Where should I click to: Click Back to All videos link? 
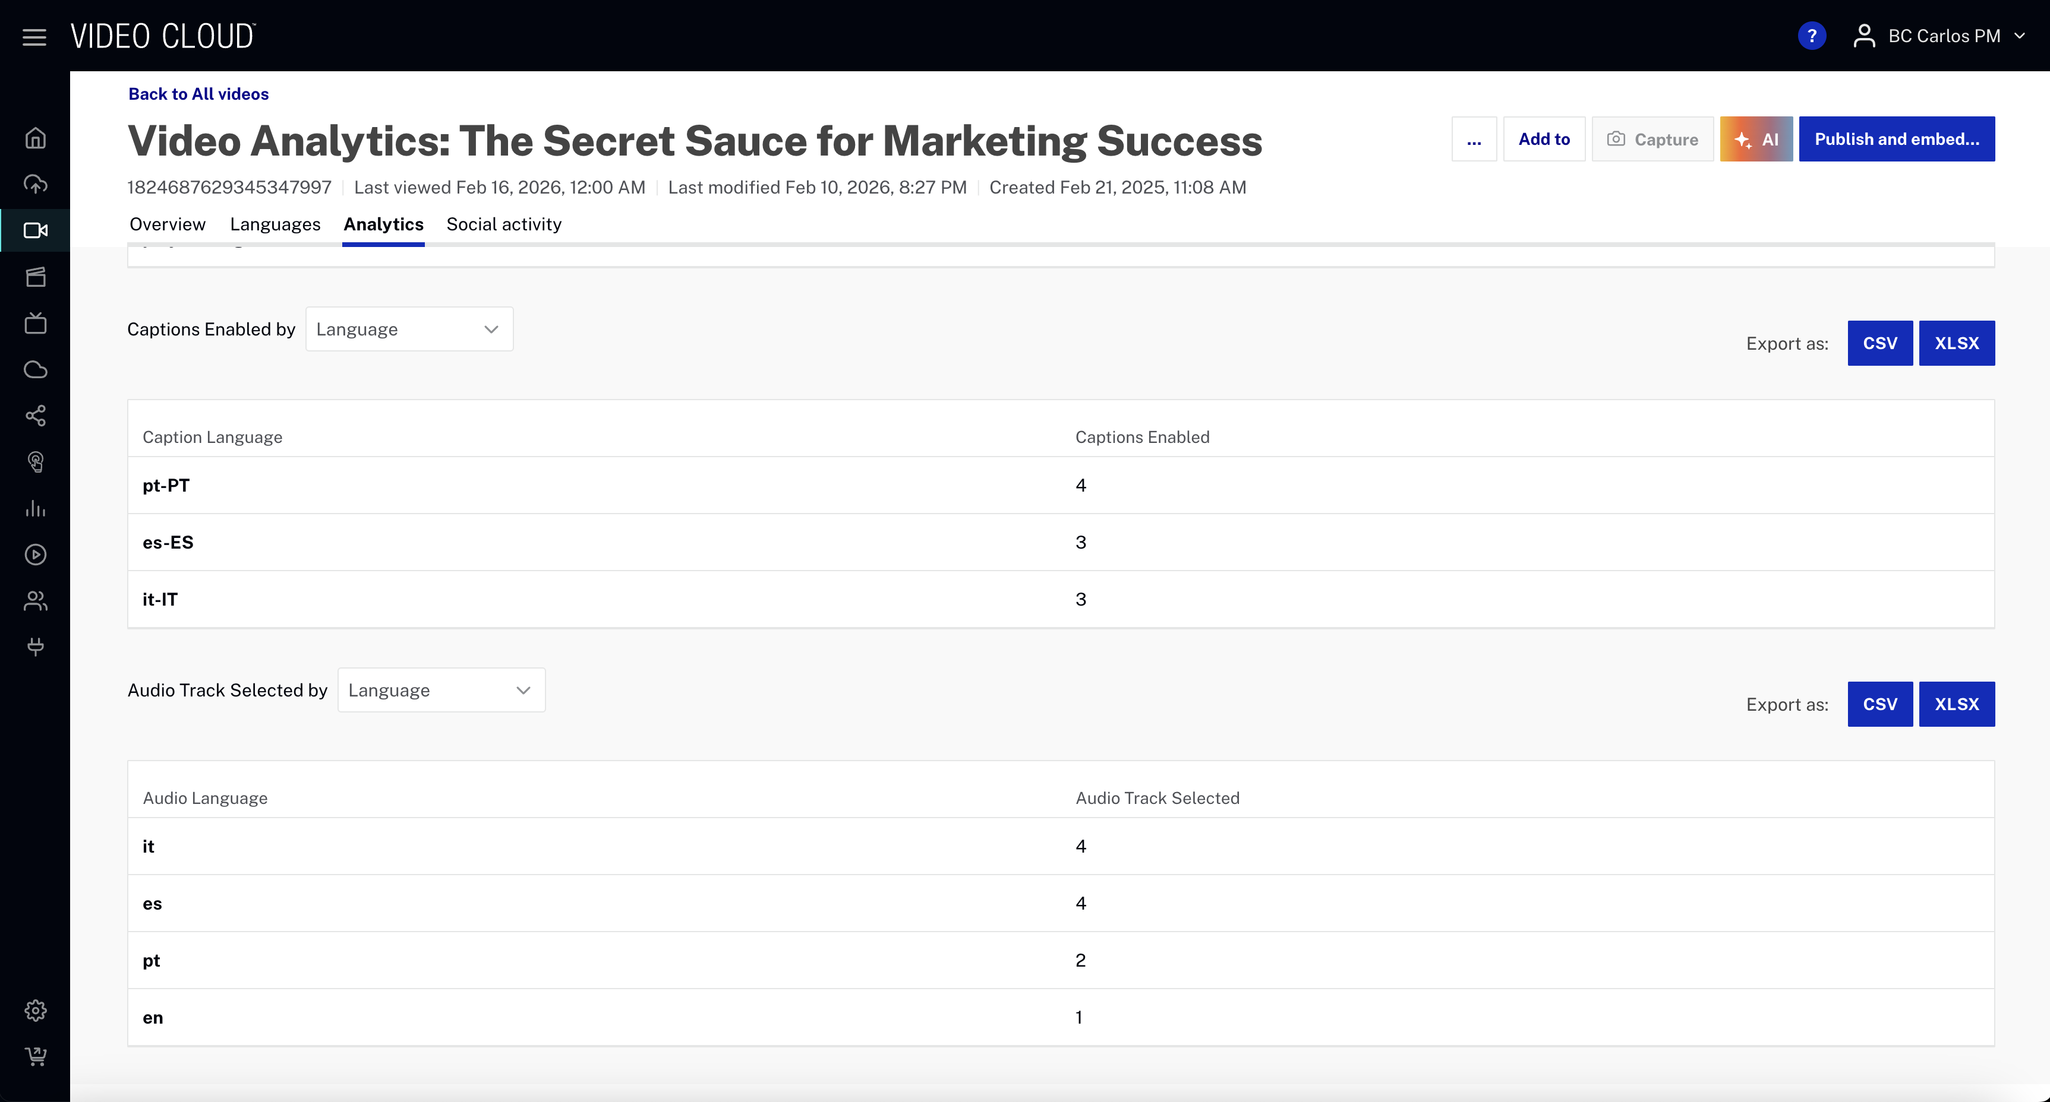point(197,94)
